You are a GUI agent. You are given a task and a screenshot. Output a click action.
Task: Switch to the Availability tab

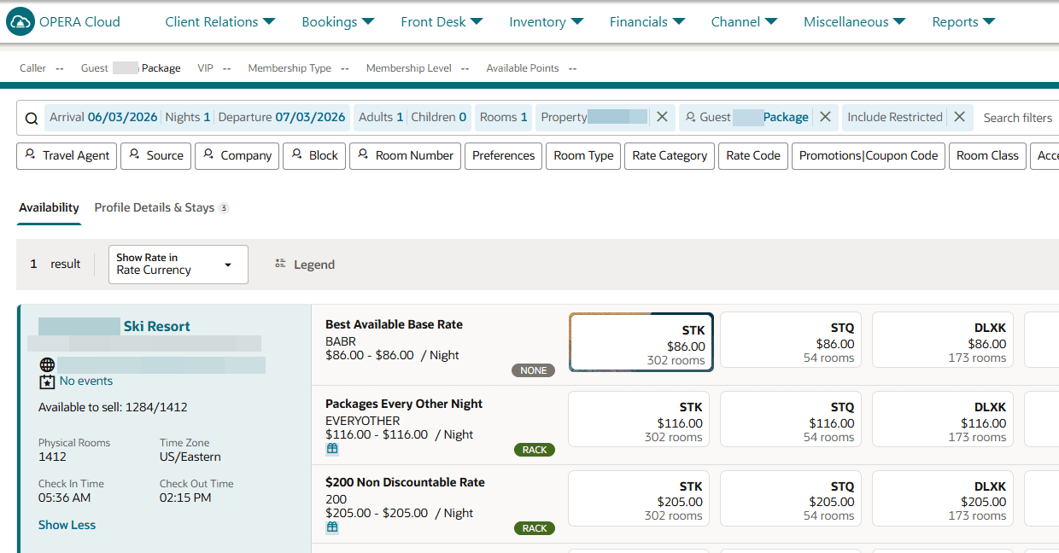click(x=49, y=207)
